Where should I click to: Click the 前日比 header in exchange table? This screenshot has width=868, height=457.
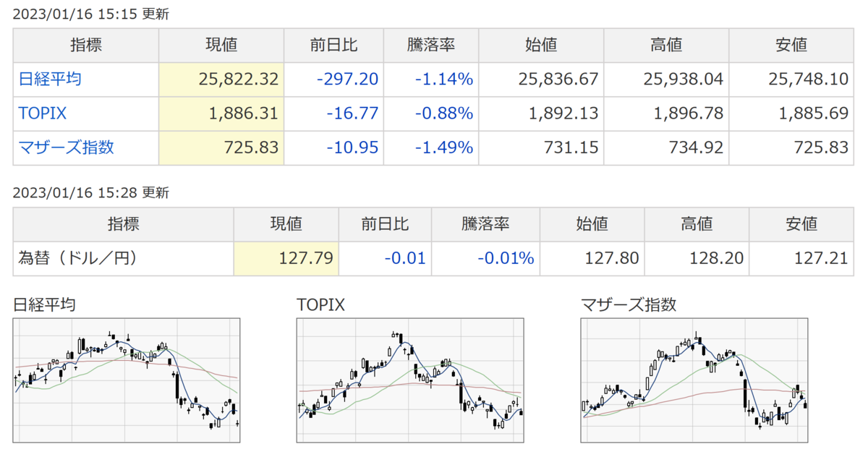[385, 223]
